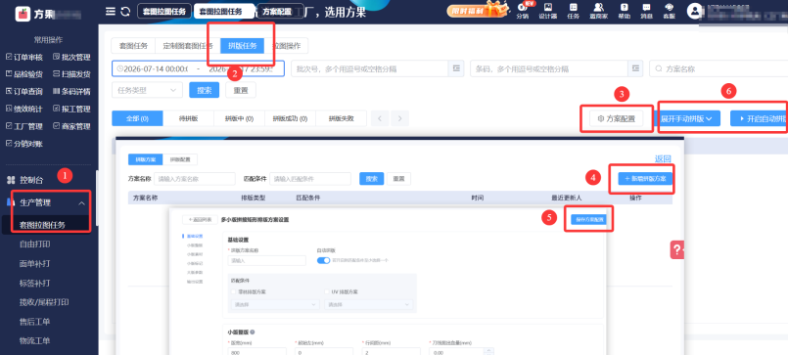This screenshot has height=355, width=788.
Task: Click the date range start field
Action: 156,68
